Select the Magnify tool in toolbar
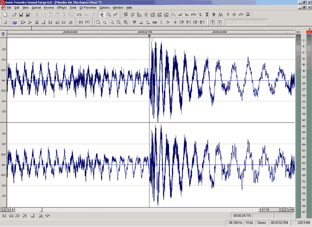312x227 pixels. (x=109, y=14)
